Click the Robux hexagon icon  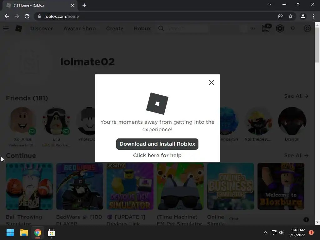[280, 28]
